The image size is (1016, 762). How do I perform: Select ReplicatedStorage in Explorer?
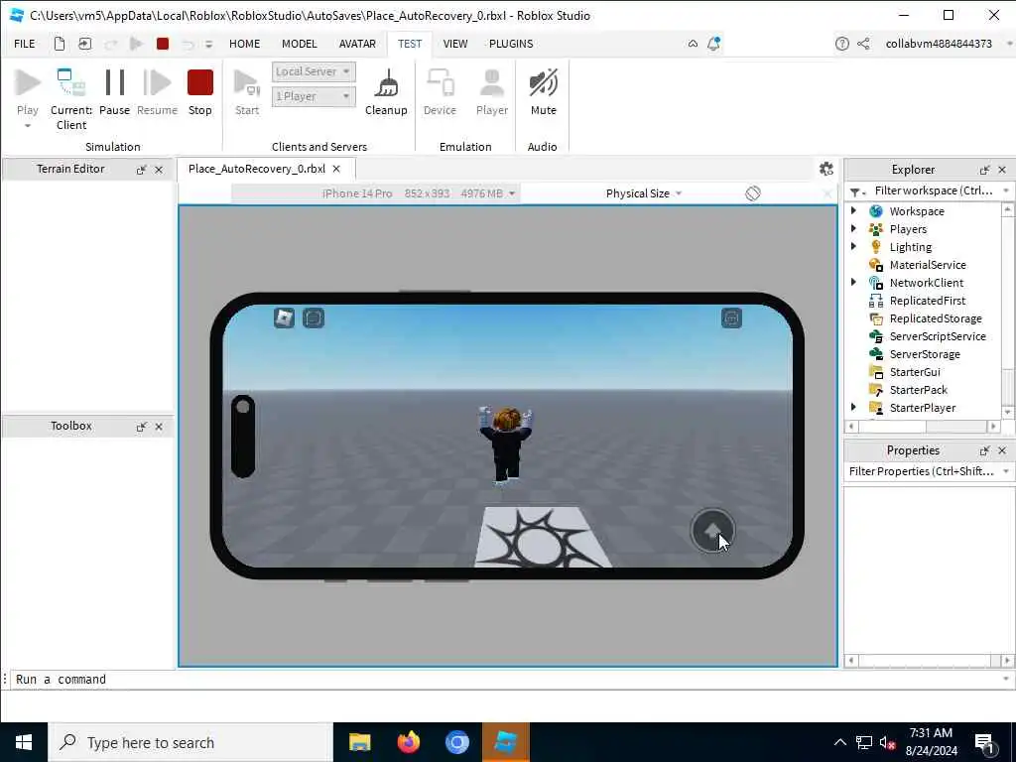coord(935,318)
